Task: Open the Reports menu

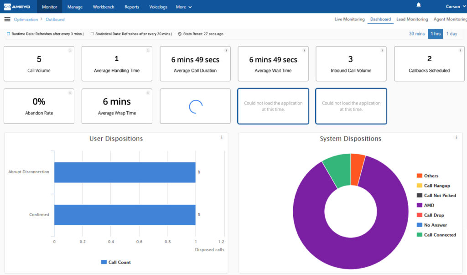Action: pos(132,7)
